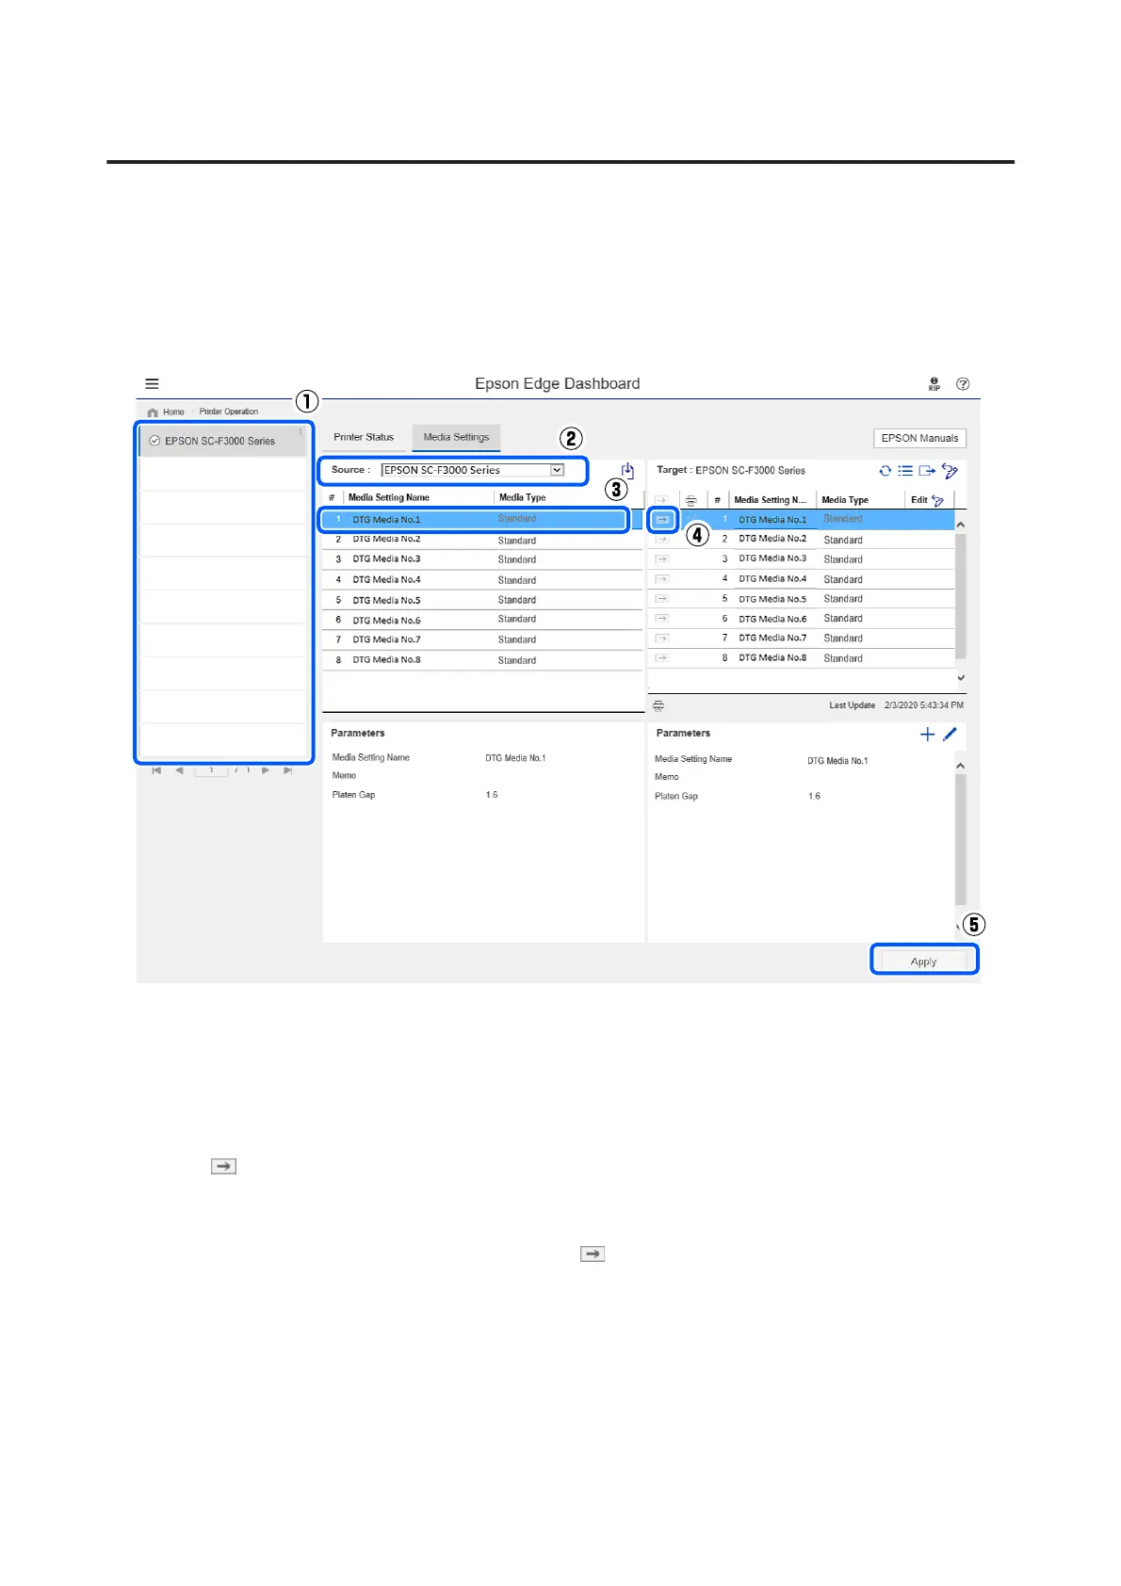Expand the Source printer dropdown
Viewport: 1121px width, 1586px height.
tap(558, 470)
